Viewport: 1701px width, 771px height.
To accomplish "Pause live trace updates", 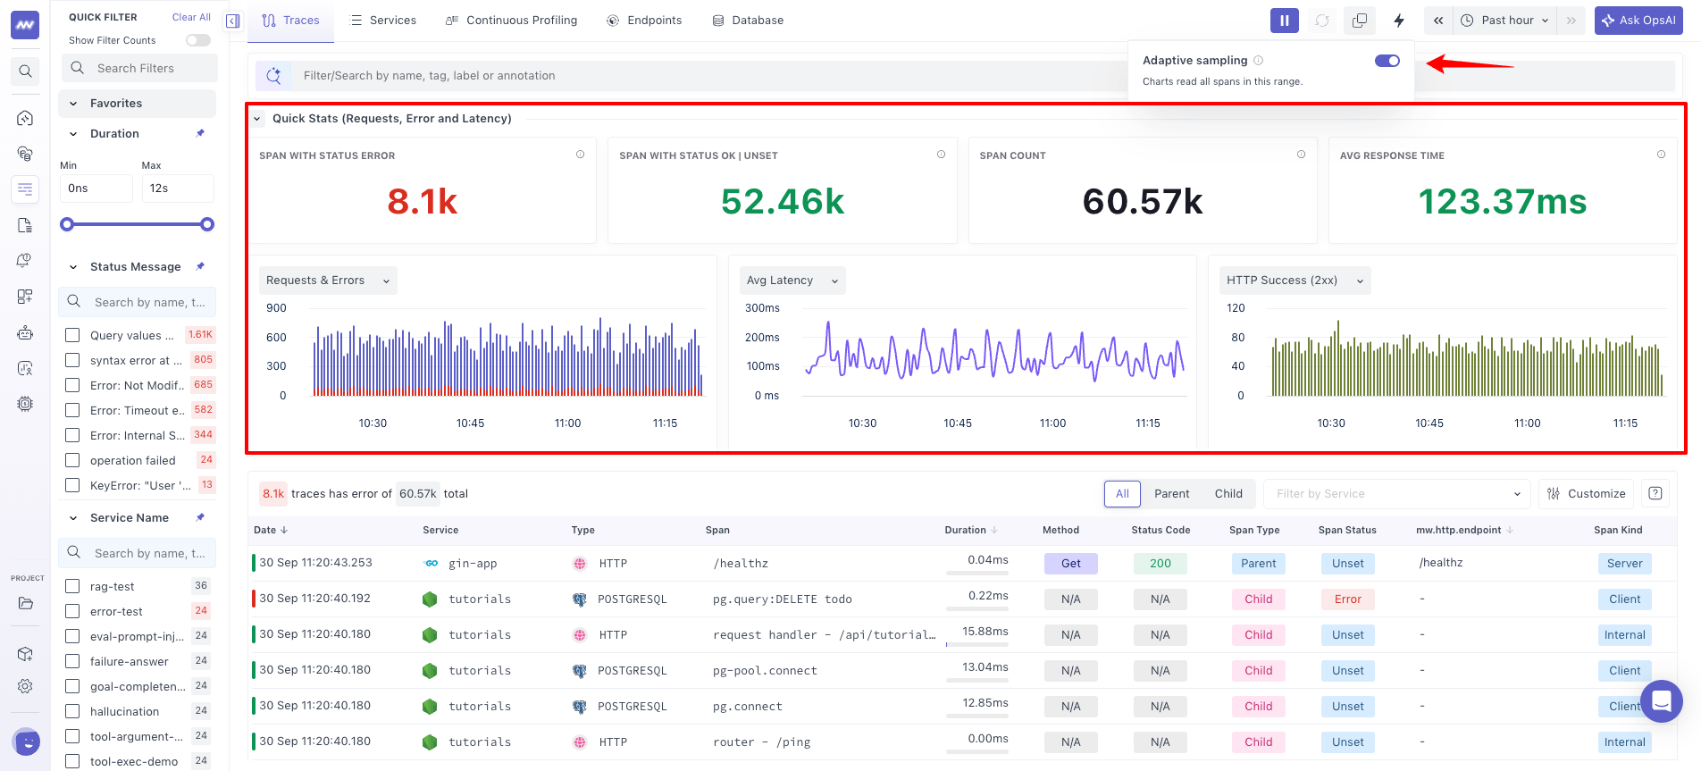I will point(1284,21).
